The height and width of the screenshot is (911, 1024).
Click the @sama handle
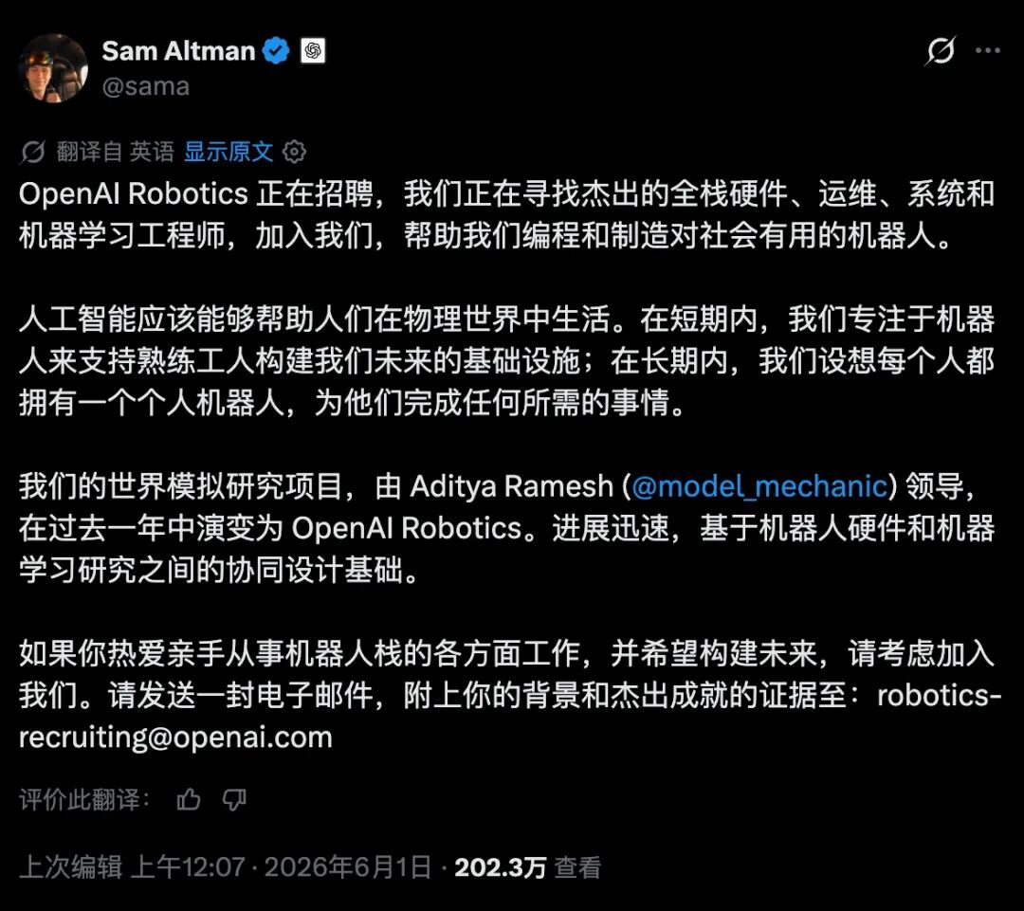click(146, 86)
